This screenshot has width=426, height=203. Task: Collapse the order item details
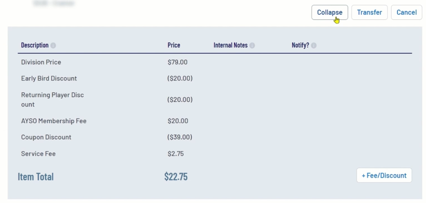[x=329, y=12]
